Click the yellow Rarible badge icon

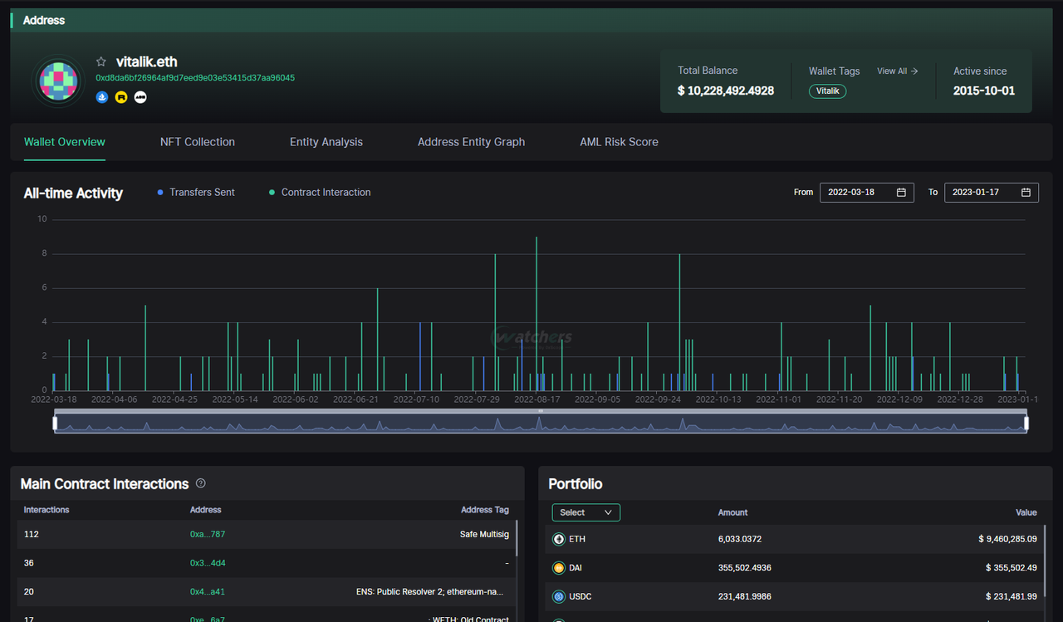121,97
